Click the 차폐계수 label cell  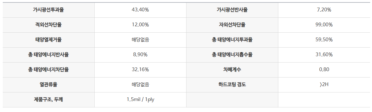pyautogui.click(x=232, y=70)
